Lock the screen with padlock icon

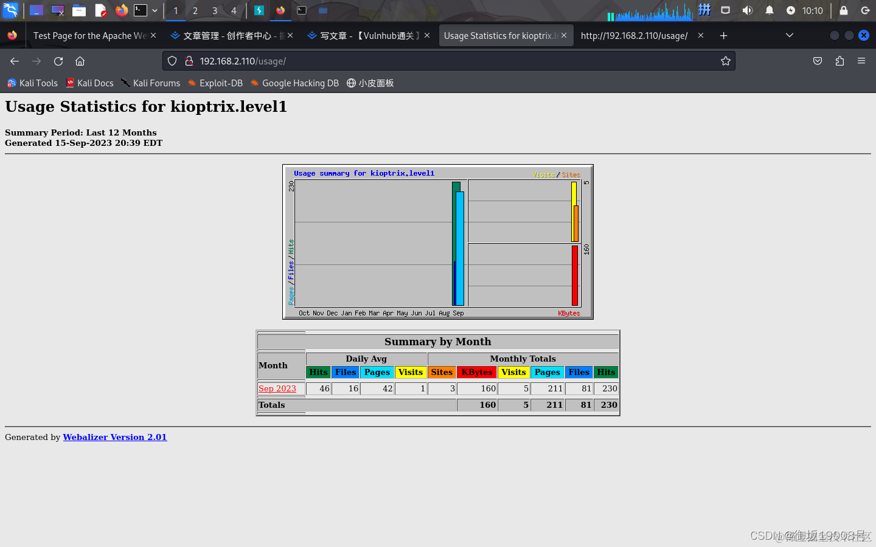844,10
